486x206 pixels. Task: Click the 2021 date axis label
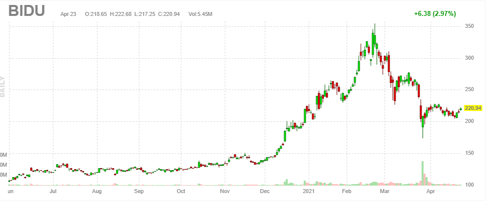pyautogui.click(x=309, y=192)
